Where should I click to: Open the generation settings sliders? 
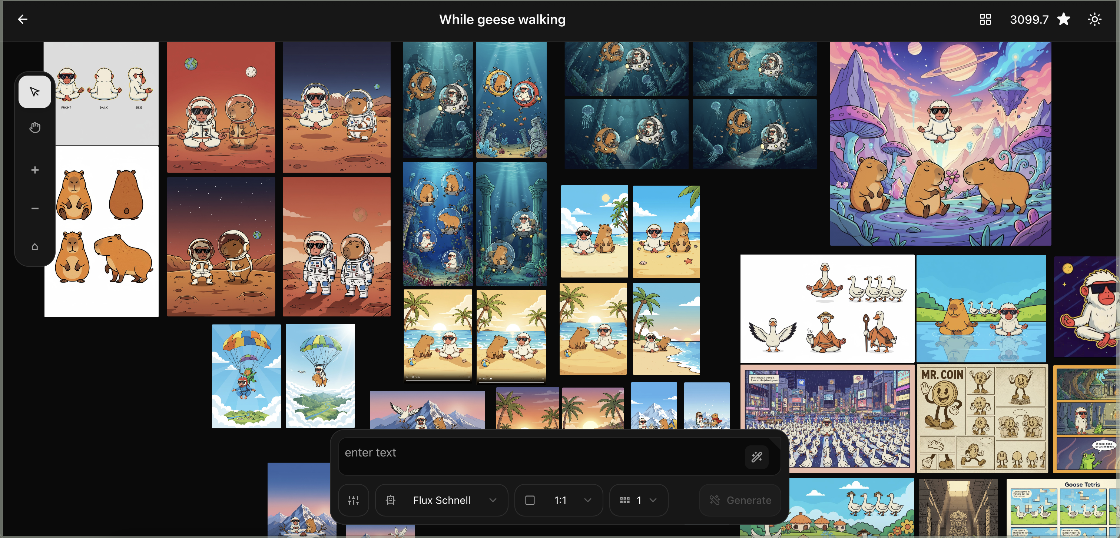[x=354, y=500]
